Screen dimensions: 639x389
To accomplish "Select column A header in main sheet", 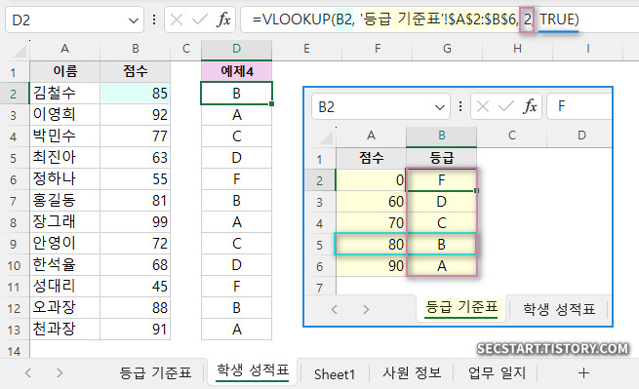I will [64, 49].
